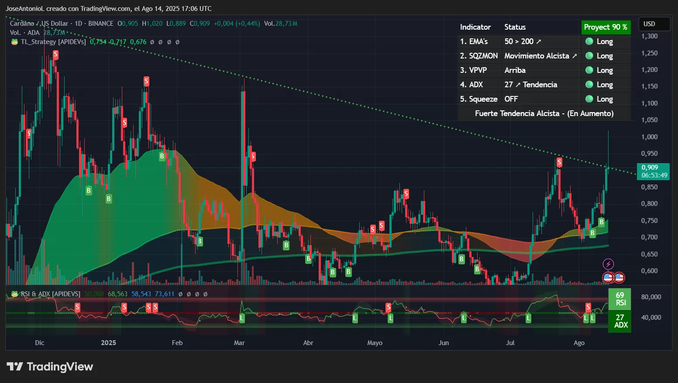Click the red S sell marker at the peak
678x383 pixels.
55,55
